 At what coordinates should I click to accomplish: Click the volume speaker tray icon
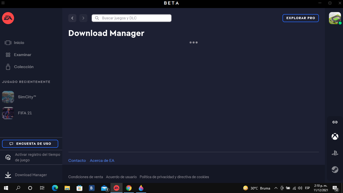300,188
